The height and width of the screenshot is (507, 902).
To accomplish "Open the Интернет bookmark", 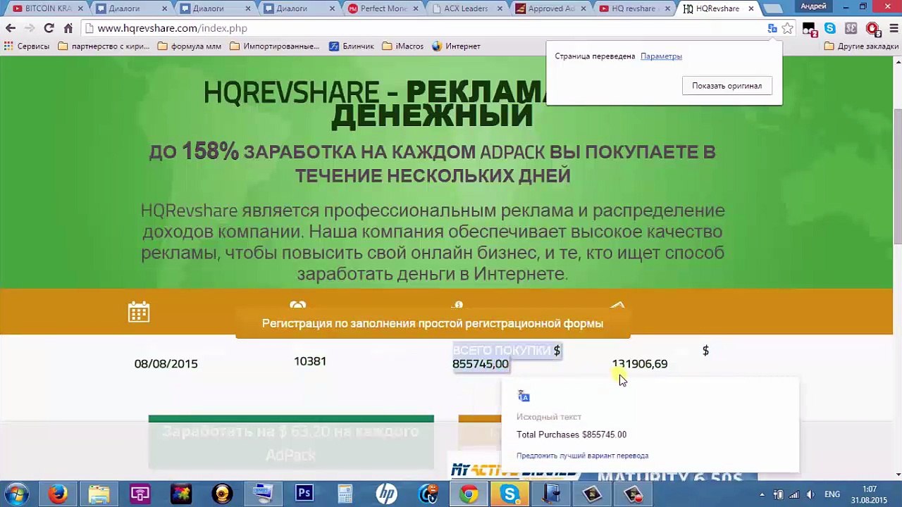I will [456, 46].
